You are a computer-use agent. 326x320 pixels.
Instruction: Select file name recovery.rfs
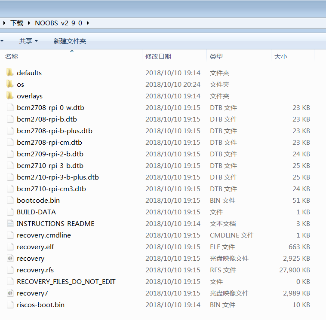[x=35, y=270]
